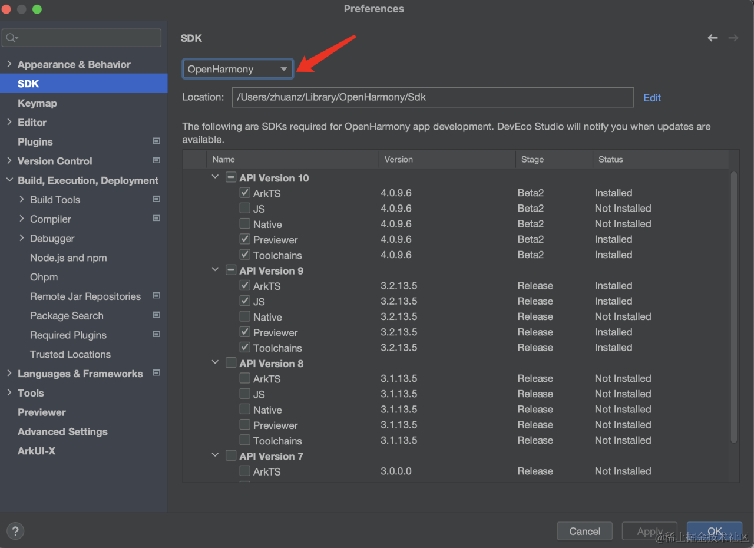This screenshot has height=548, width=754.
Task: Uncheck ArkTS under API Version 10
Action: (245, 193)
